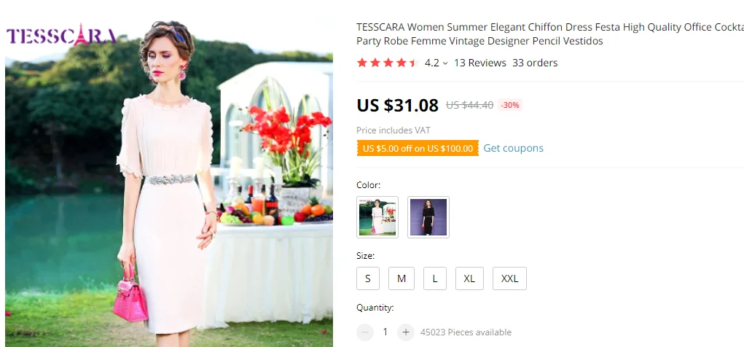Click the TESSCARA brand logo
744x347 pixels.
click(61, 35)
